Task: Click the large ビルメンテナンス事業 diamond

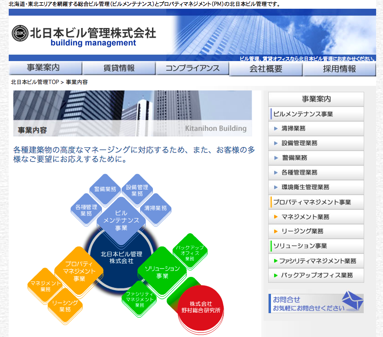Action: (x=121, y=220)
